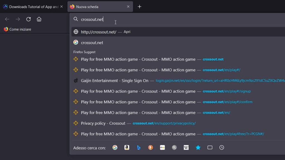This screenshot has width=285, height=160.
Task: Reload the current page
Action: [28, 19]
